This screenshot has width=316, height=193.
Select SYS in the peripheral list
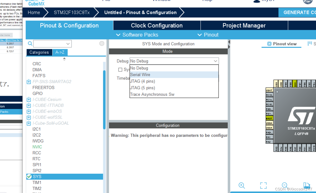click(65, 176)
